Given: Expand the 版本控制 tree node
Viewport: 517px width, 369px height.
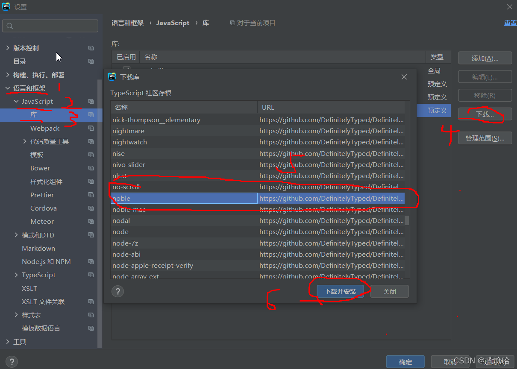Looking at the screenshot, I should tap(8, 48).
